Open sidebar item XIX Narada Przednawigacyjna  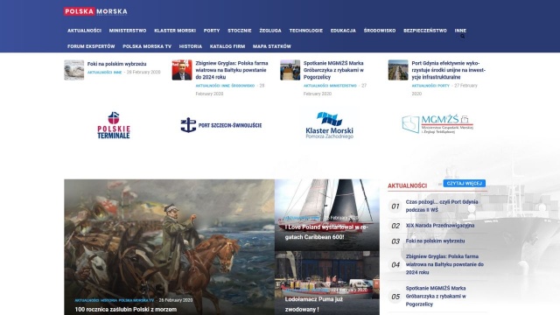(440, 226)
